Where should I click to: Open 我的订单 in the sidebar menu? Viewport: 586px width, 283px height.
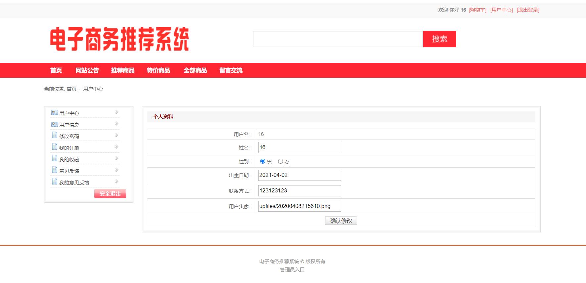pyautogui.click(x=69, y=148)
